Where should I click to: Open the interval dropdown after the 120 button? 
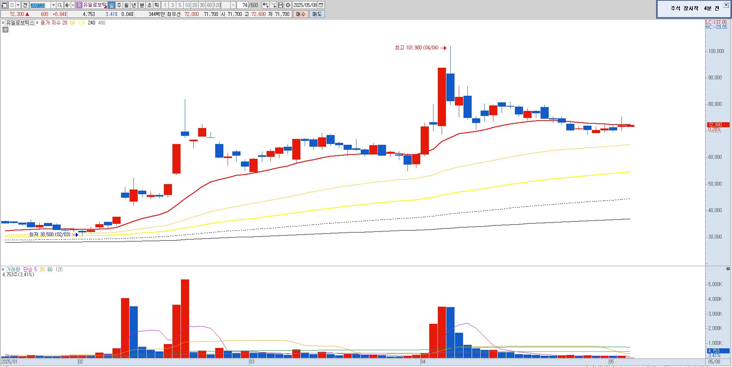point(233,5)
